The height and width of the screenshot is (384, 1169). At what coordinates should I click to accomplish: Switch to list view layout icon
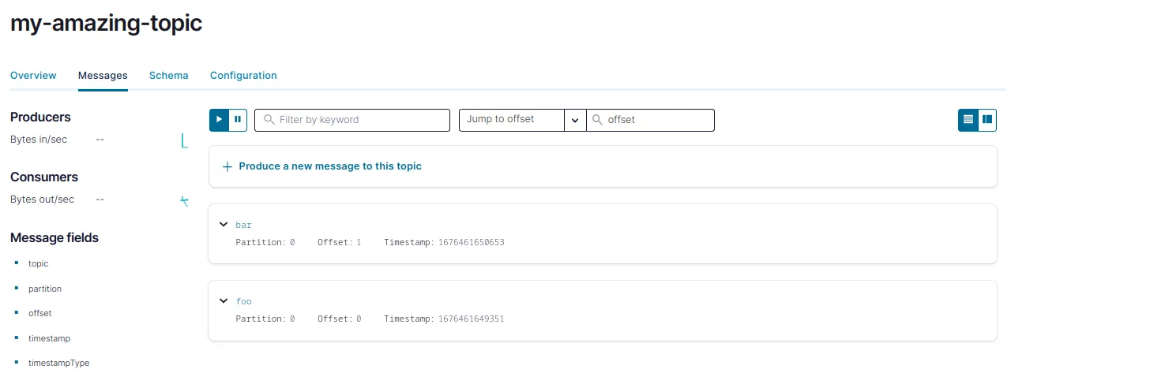coord(968,120)
